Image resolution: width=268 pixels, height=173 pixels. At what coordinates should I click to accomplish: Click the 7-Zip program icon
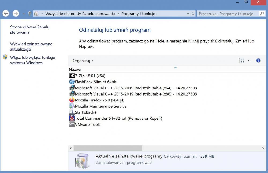tap(72, 76)
